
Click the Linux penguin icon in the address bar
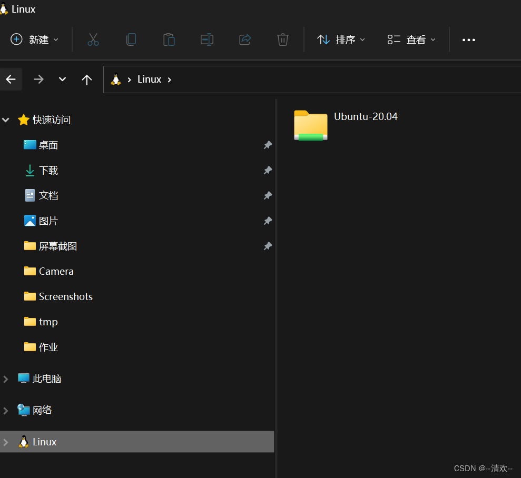click(x=116, y=79)
